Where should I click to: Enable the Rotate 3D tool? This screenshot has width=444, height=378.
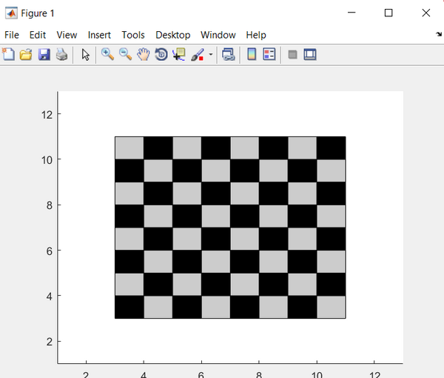[x=161, y=54]
